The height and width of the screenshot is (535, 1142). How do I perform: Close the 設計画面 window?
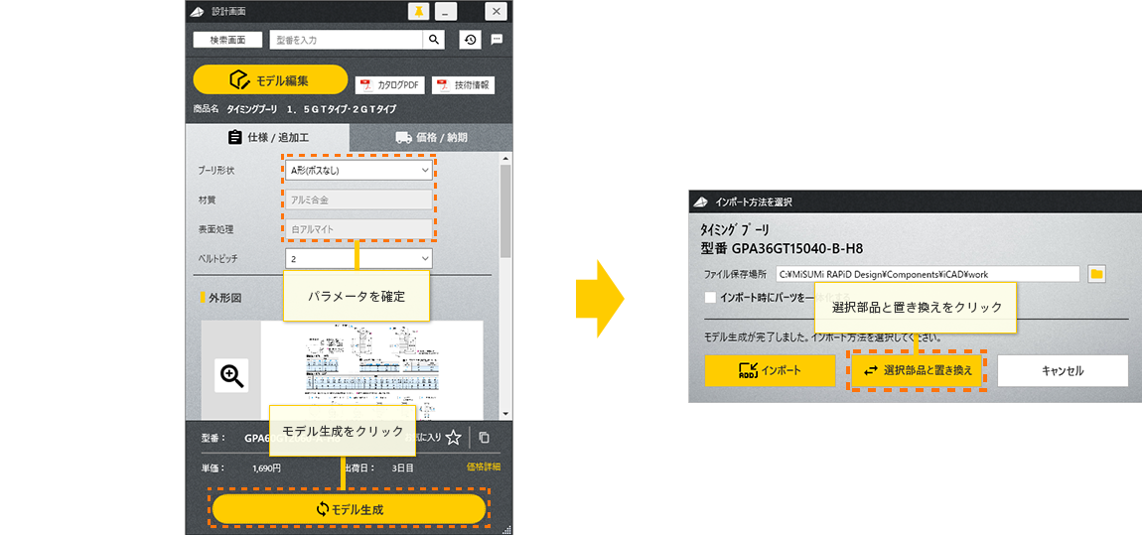pos(496,11)
